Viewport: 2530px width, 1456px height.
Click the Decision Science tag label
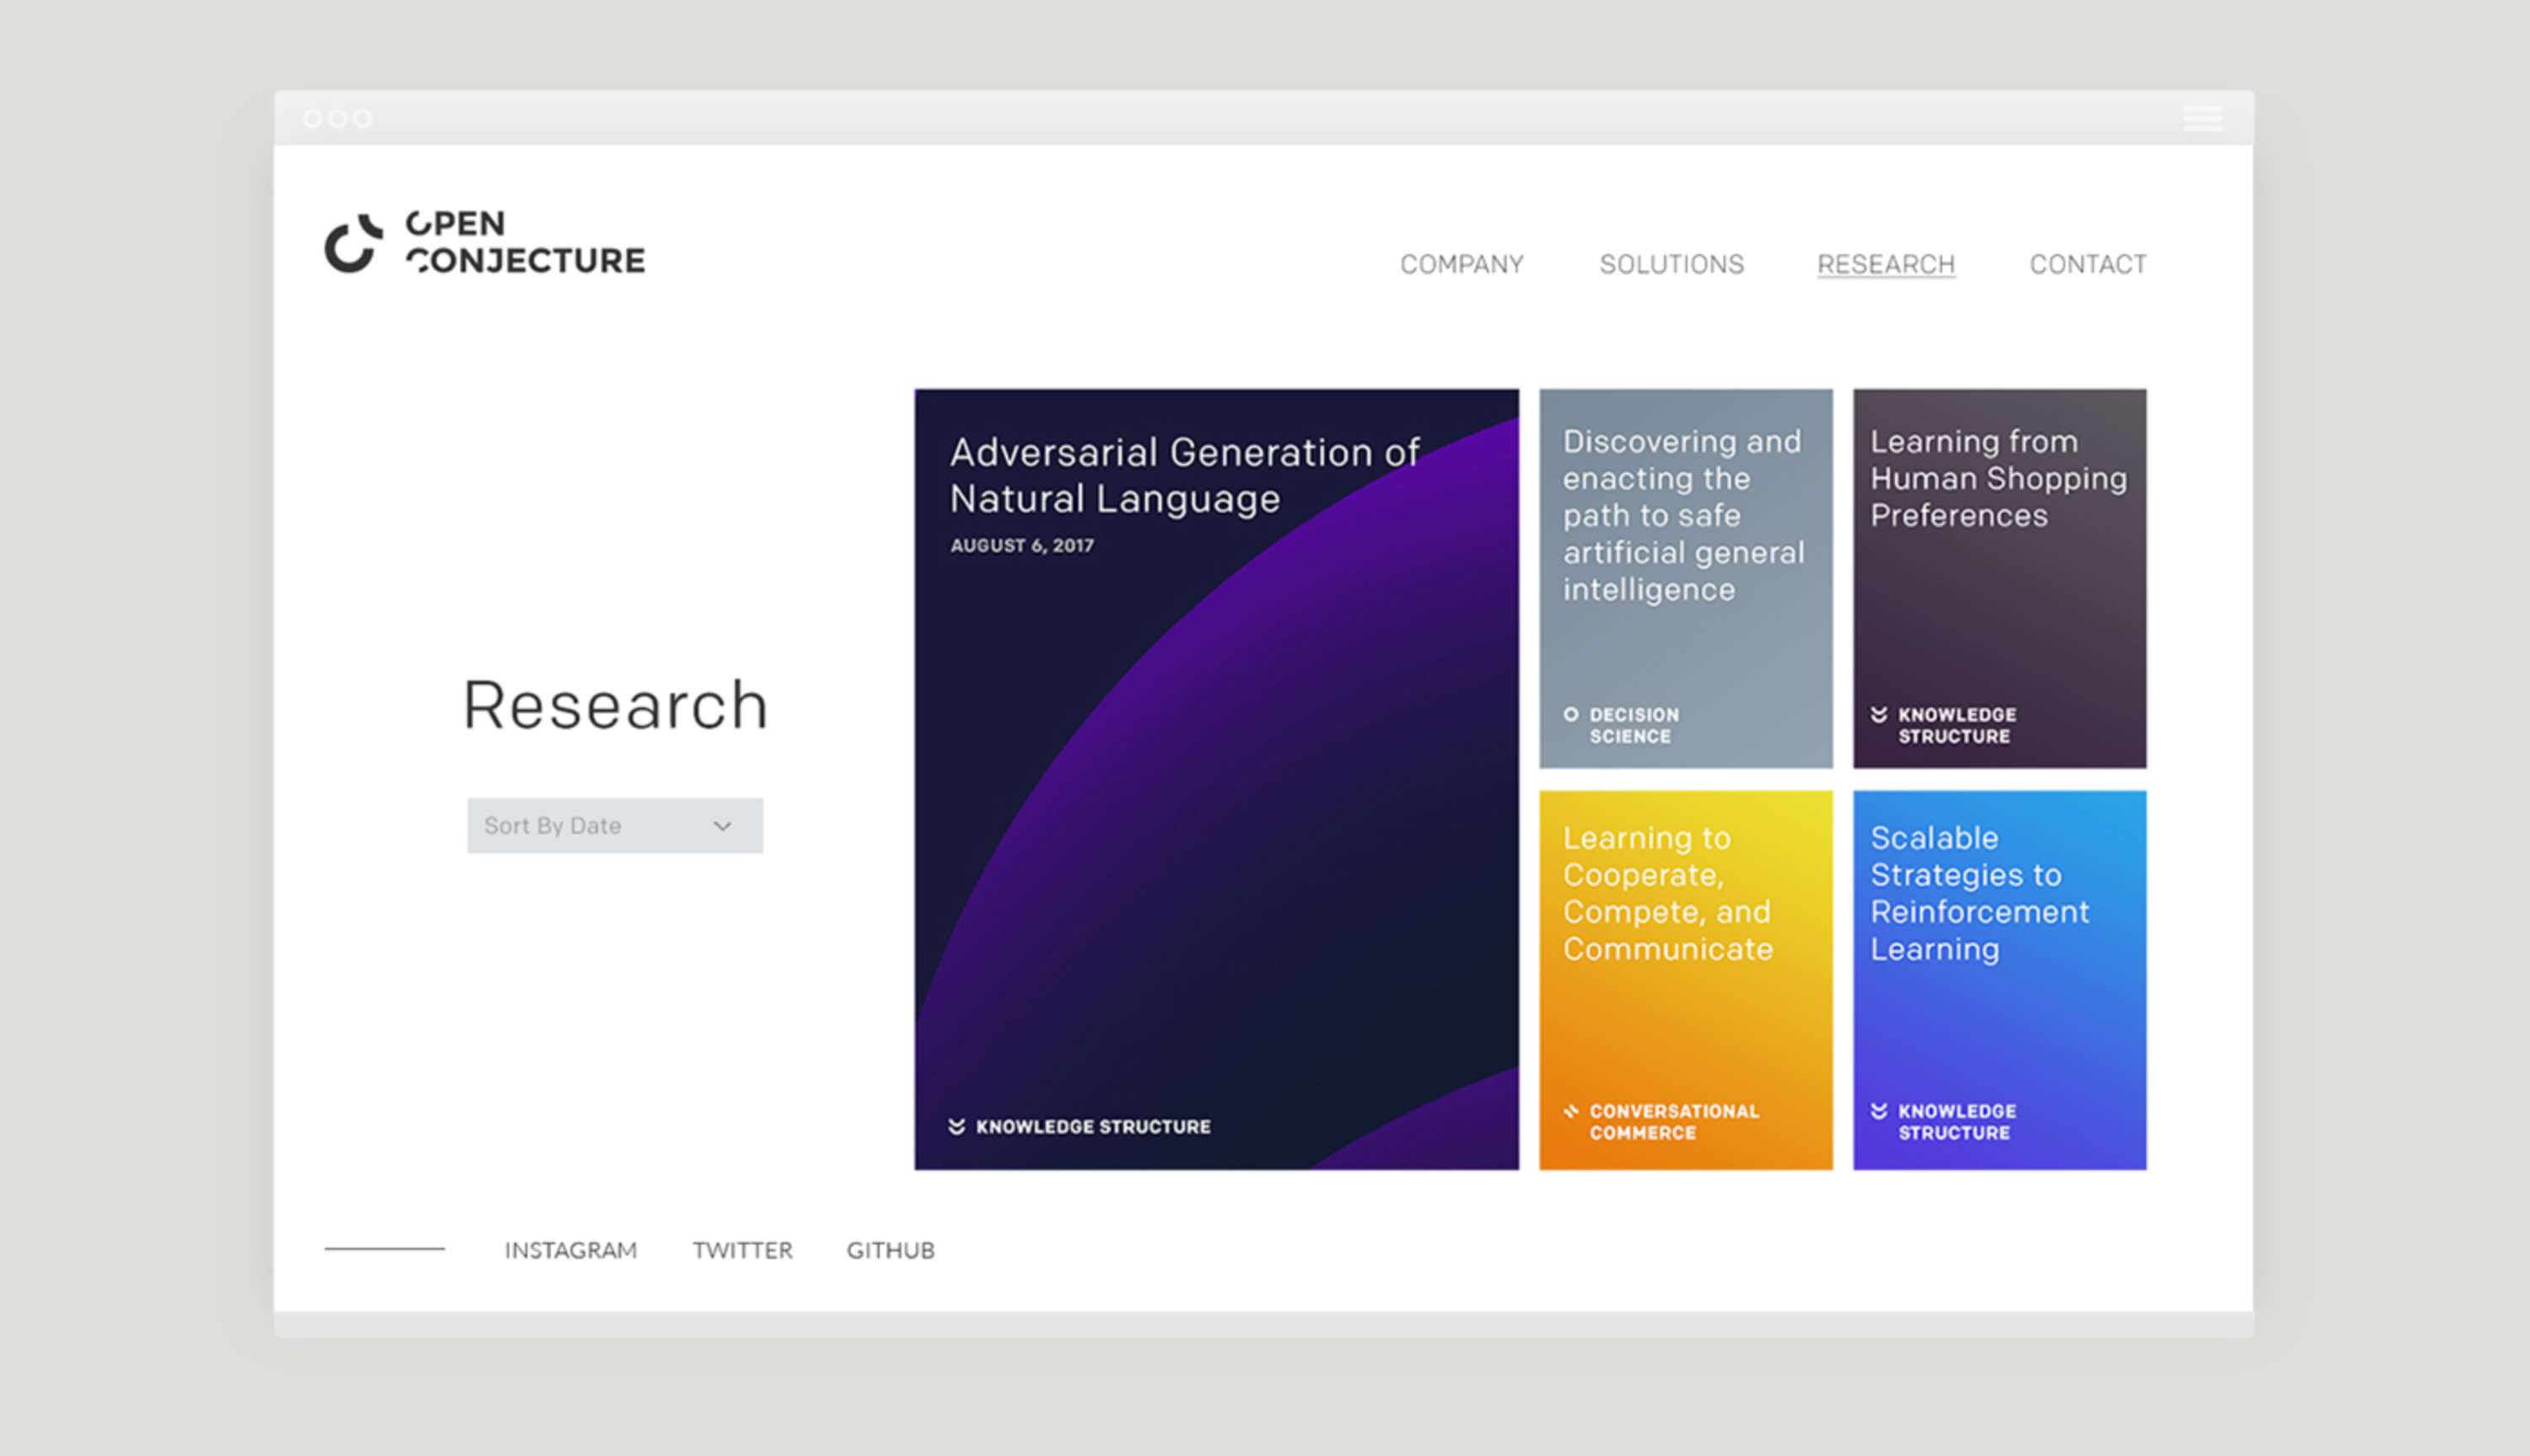(1634, 725)
